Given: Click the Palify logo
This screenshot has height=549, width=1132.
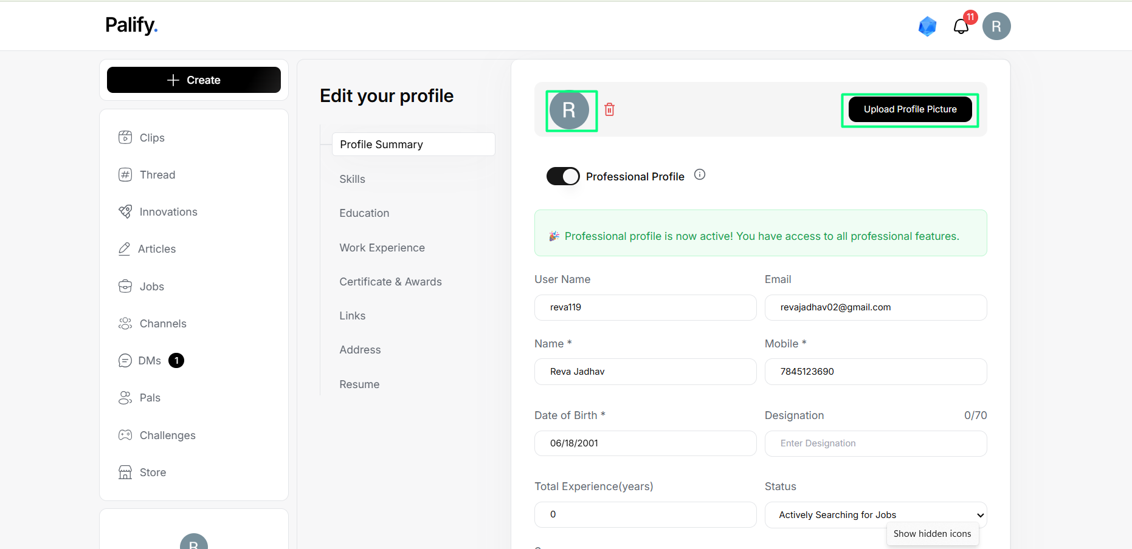Looking at the screenshot, I should pos(131,25).
